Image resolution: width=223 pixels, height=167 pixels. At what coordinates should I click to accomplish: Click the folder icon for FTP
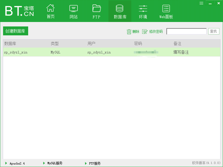coord(96,8)
